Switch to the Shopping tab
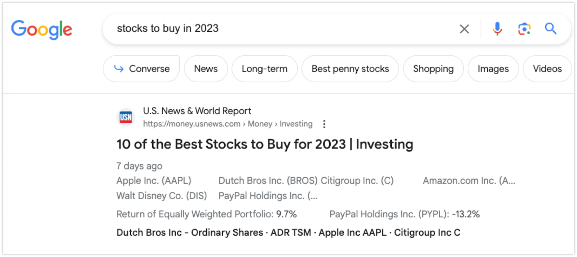Screen dimensions: 577x257 click(433, 68)
